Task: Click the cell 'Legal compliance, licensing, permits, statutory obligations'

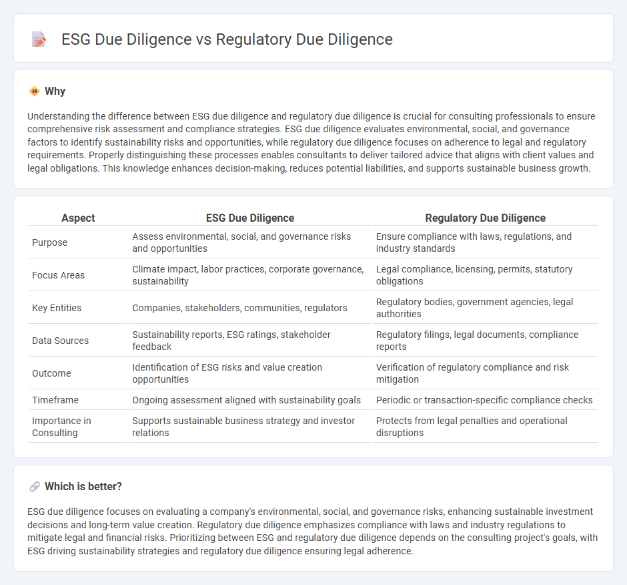Action: (485, 276)
